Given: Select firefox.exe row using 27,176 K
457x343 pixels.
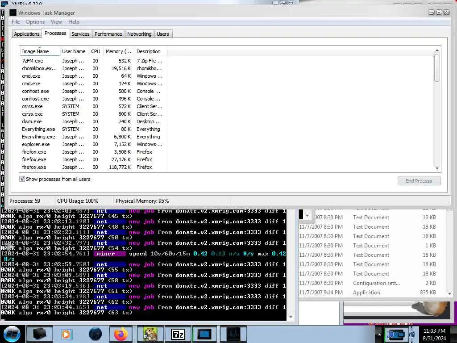Looking at the screenshot, I should coord(93,159).
